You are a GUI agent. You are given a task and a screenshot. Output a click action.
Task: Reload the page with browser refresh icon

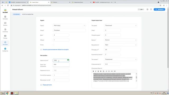click(8, 5)
